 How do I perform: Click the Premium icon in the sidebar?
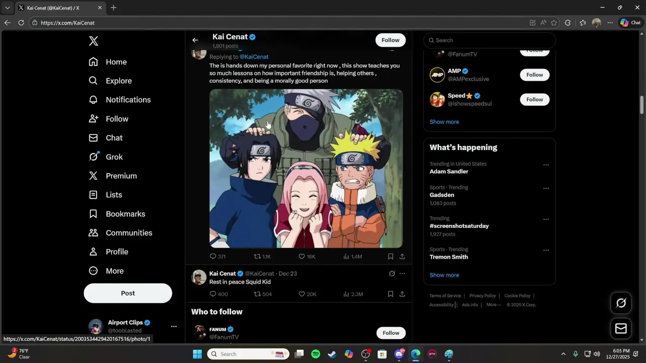pos(93,176)
